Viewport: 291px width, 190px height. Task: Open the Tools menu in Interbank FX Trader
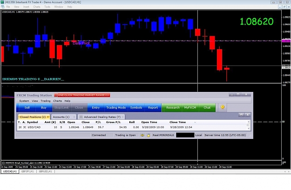pos(47,7)
